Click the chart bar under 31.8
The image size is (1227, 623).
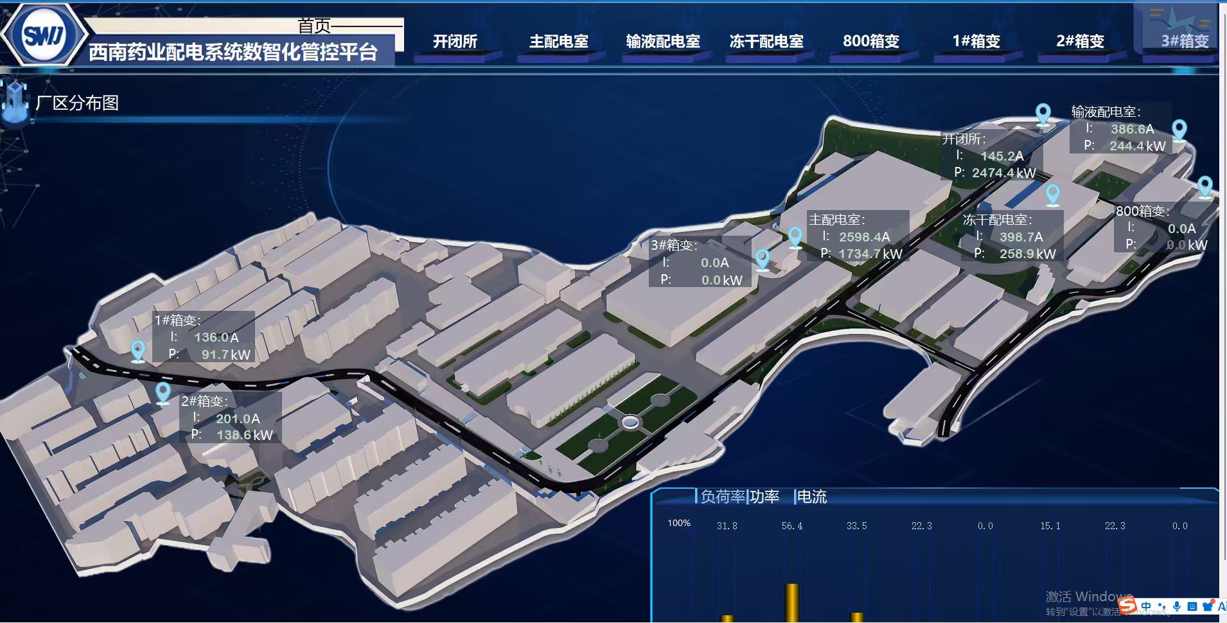pyautogui.click(x=727, y=619)
